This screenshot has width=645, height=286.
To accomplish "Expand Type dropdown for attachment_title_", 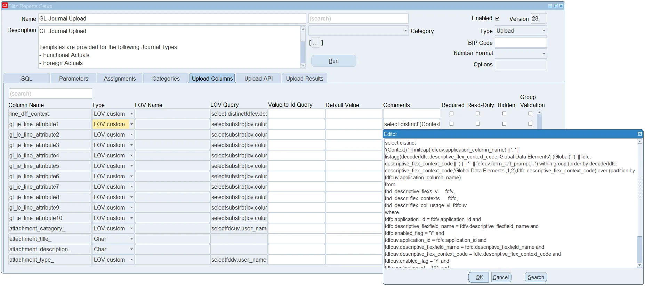I will tap(131, 239).
